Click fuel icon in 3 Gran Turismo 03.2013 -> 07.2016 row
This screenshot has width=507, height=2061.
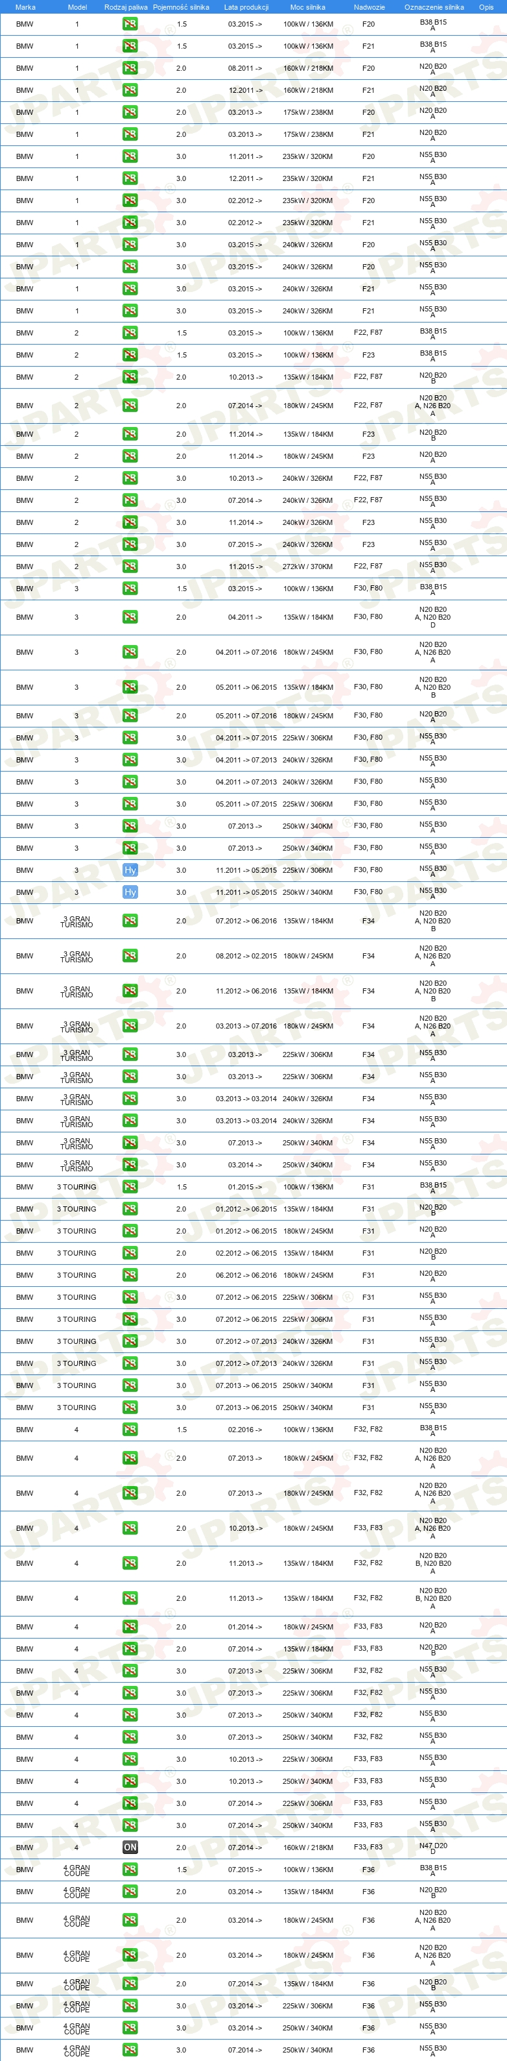point(130,1026)
